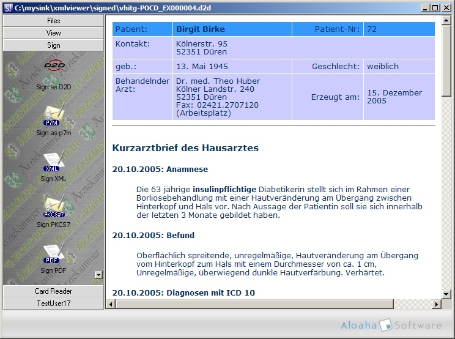Image resolution: width=455 pixels, height=339 pixels.
Task: Expand the View panel section
Action: 54,33
